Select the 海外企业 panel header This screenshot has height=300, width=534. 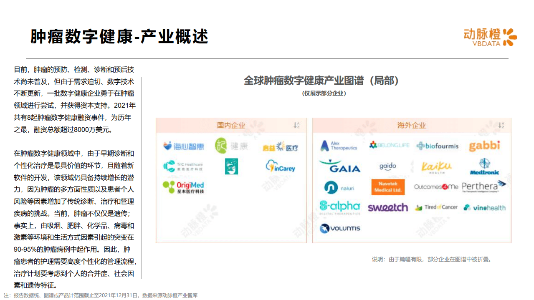tap(412, 125)
